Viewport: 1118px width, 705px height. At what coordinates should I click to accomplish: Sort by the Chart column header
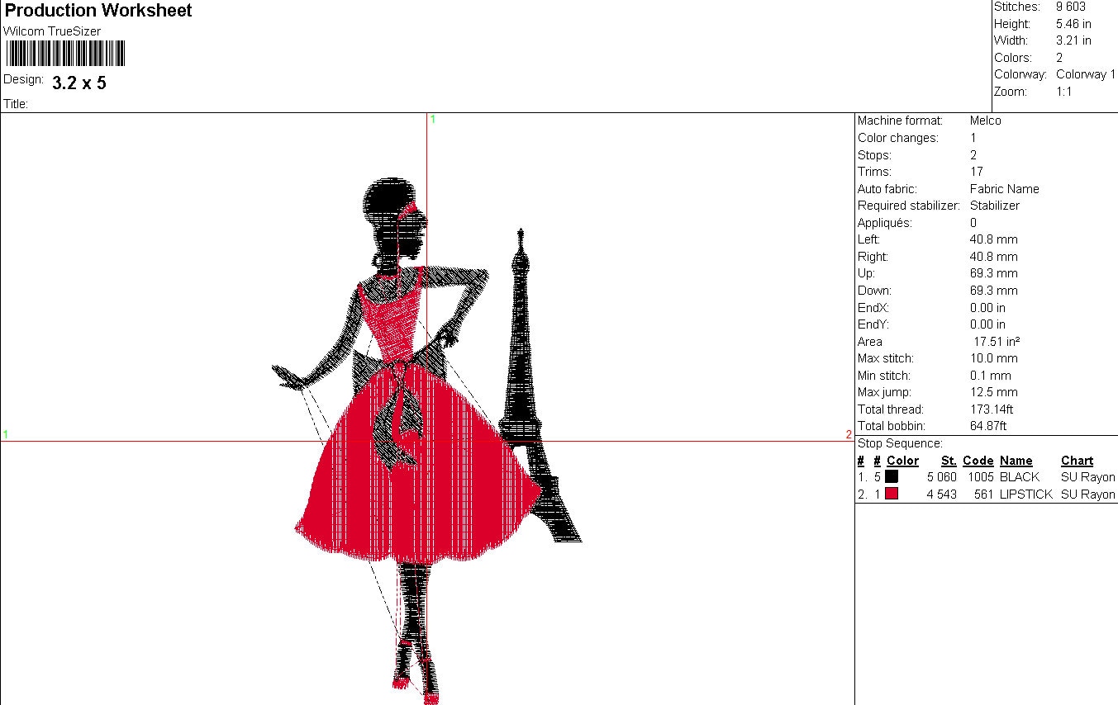1077,461
